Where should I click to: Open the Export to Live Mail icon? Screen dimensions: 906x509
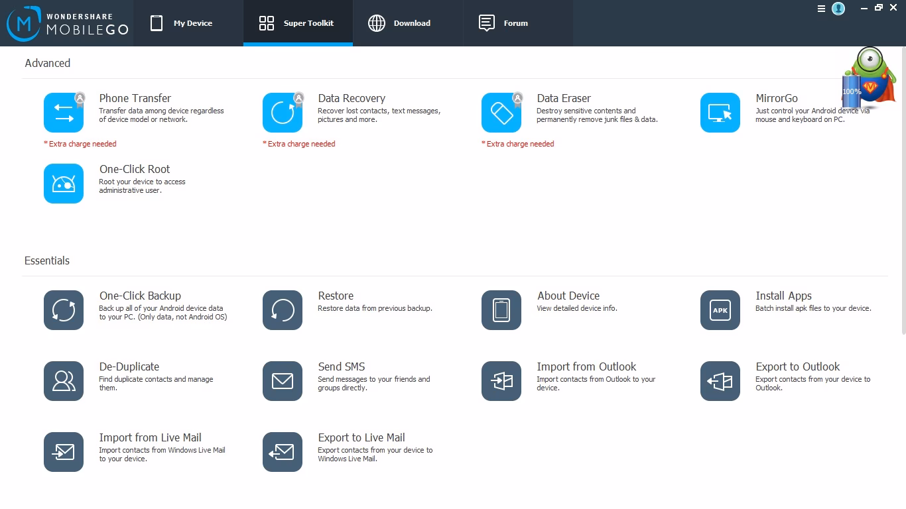pos(283,451)
